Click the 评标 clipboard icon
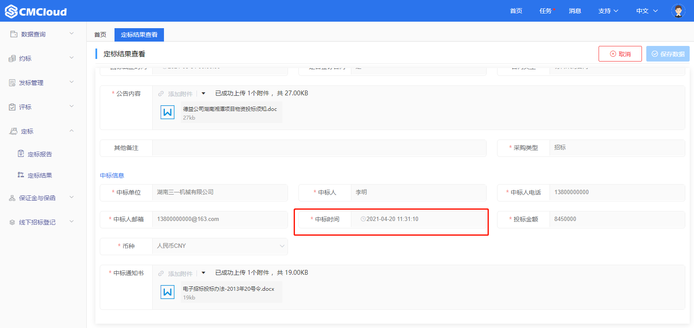This screenshot has height=328, width=694. coord(12,107)
